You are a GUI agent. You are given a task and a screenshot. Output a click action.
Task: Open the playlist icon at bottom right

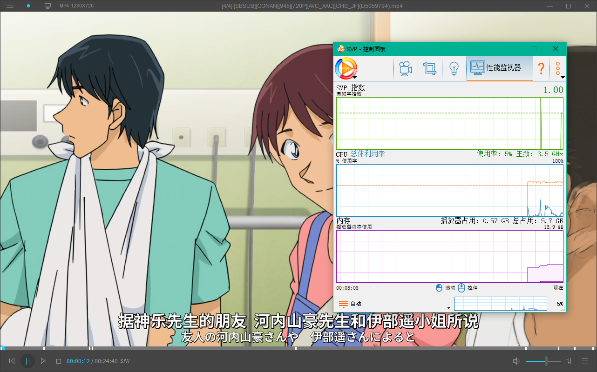584,361
